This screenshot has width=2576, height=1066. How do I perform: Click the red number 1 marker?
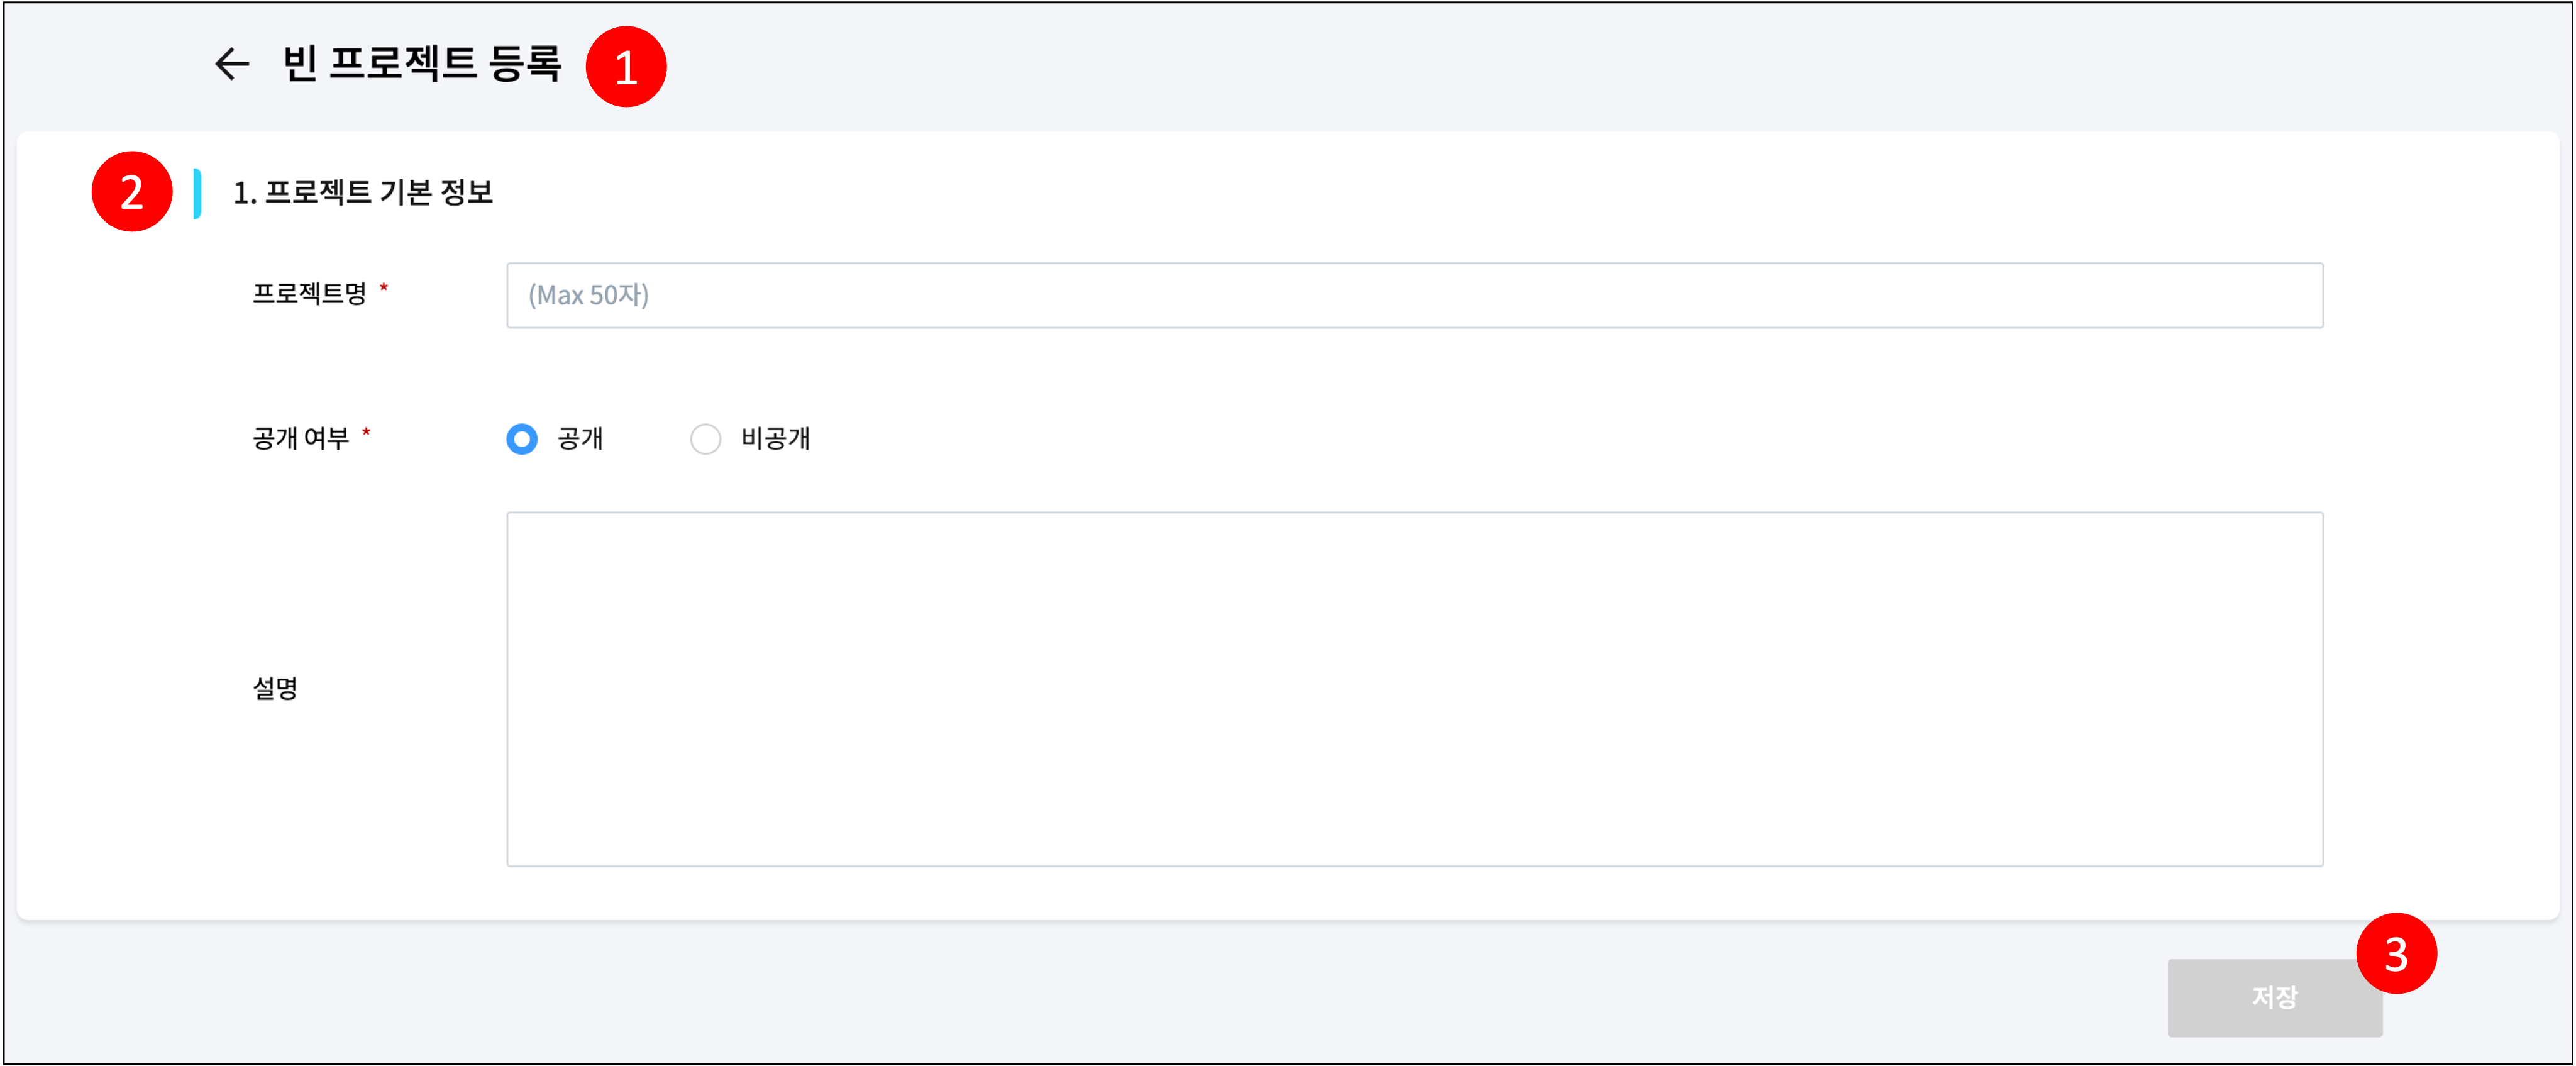pos(626,67)
